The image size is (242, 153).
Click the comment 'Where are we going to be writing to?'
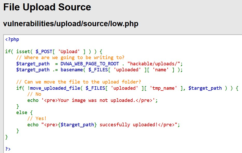click(x=70, y=58)
